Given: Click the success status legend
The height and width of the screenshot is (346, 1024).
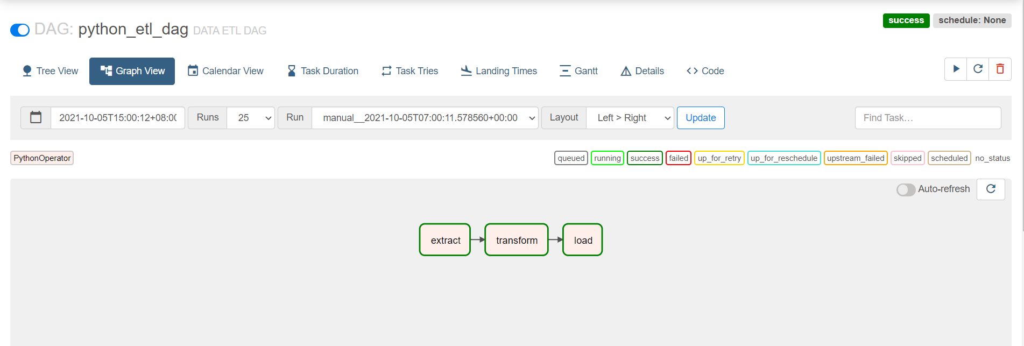Looking at the screenshot, I should 645,158.
